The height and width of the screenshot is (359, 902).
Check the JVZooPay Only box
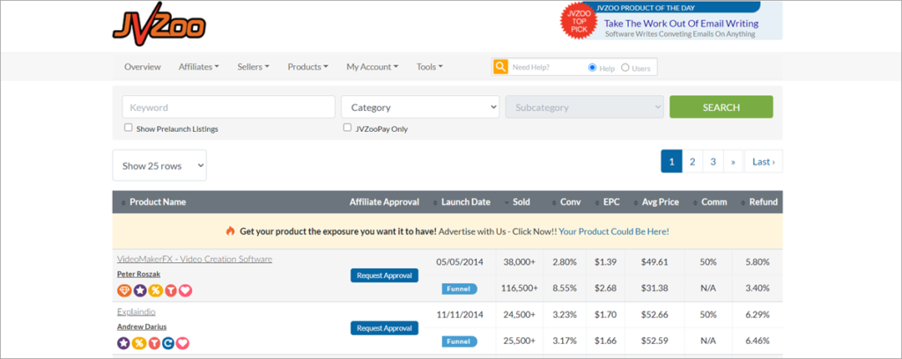(347, 128)
